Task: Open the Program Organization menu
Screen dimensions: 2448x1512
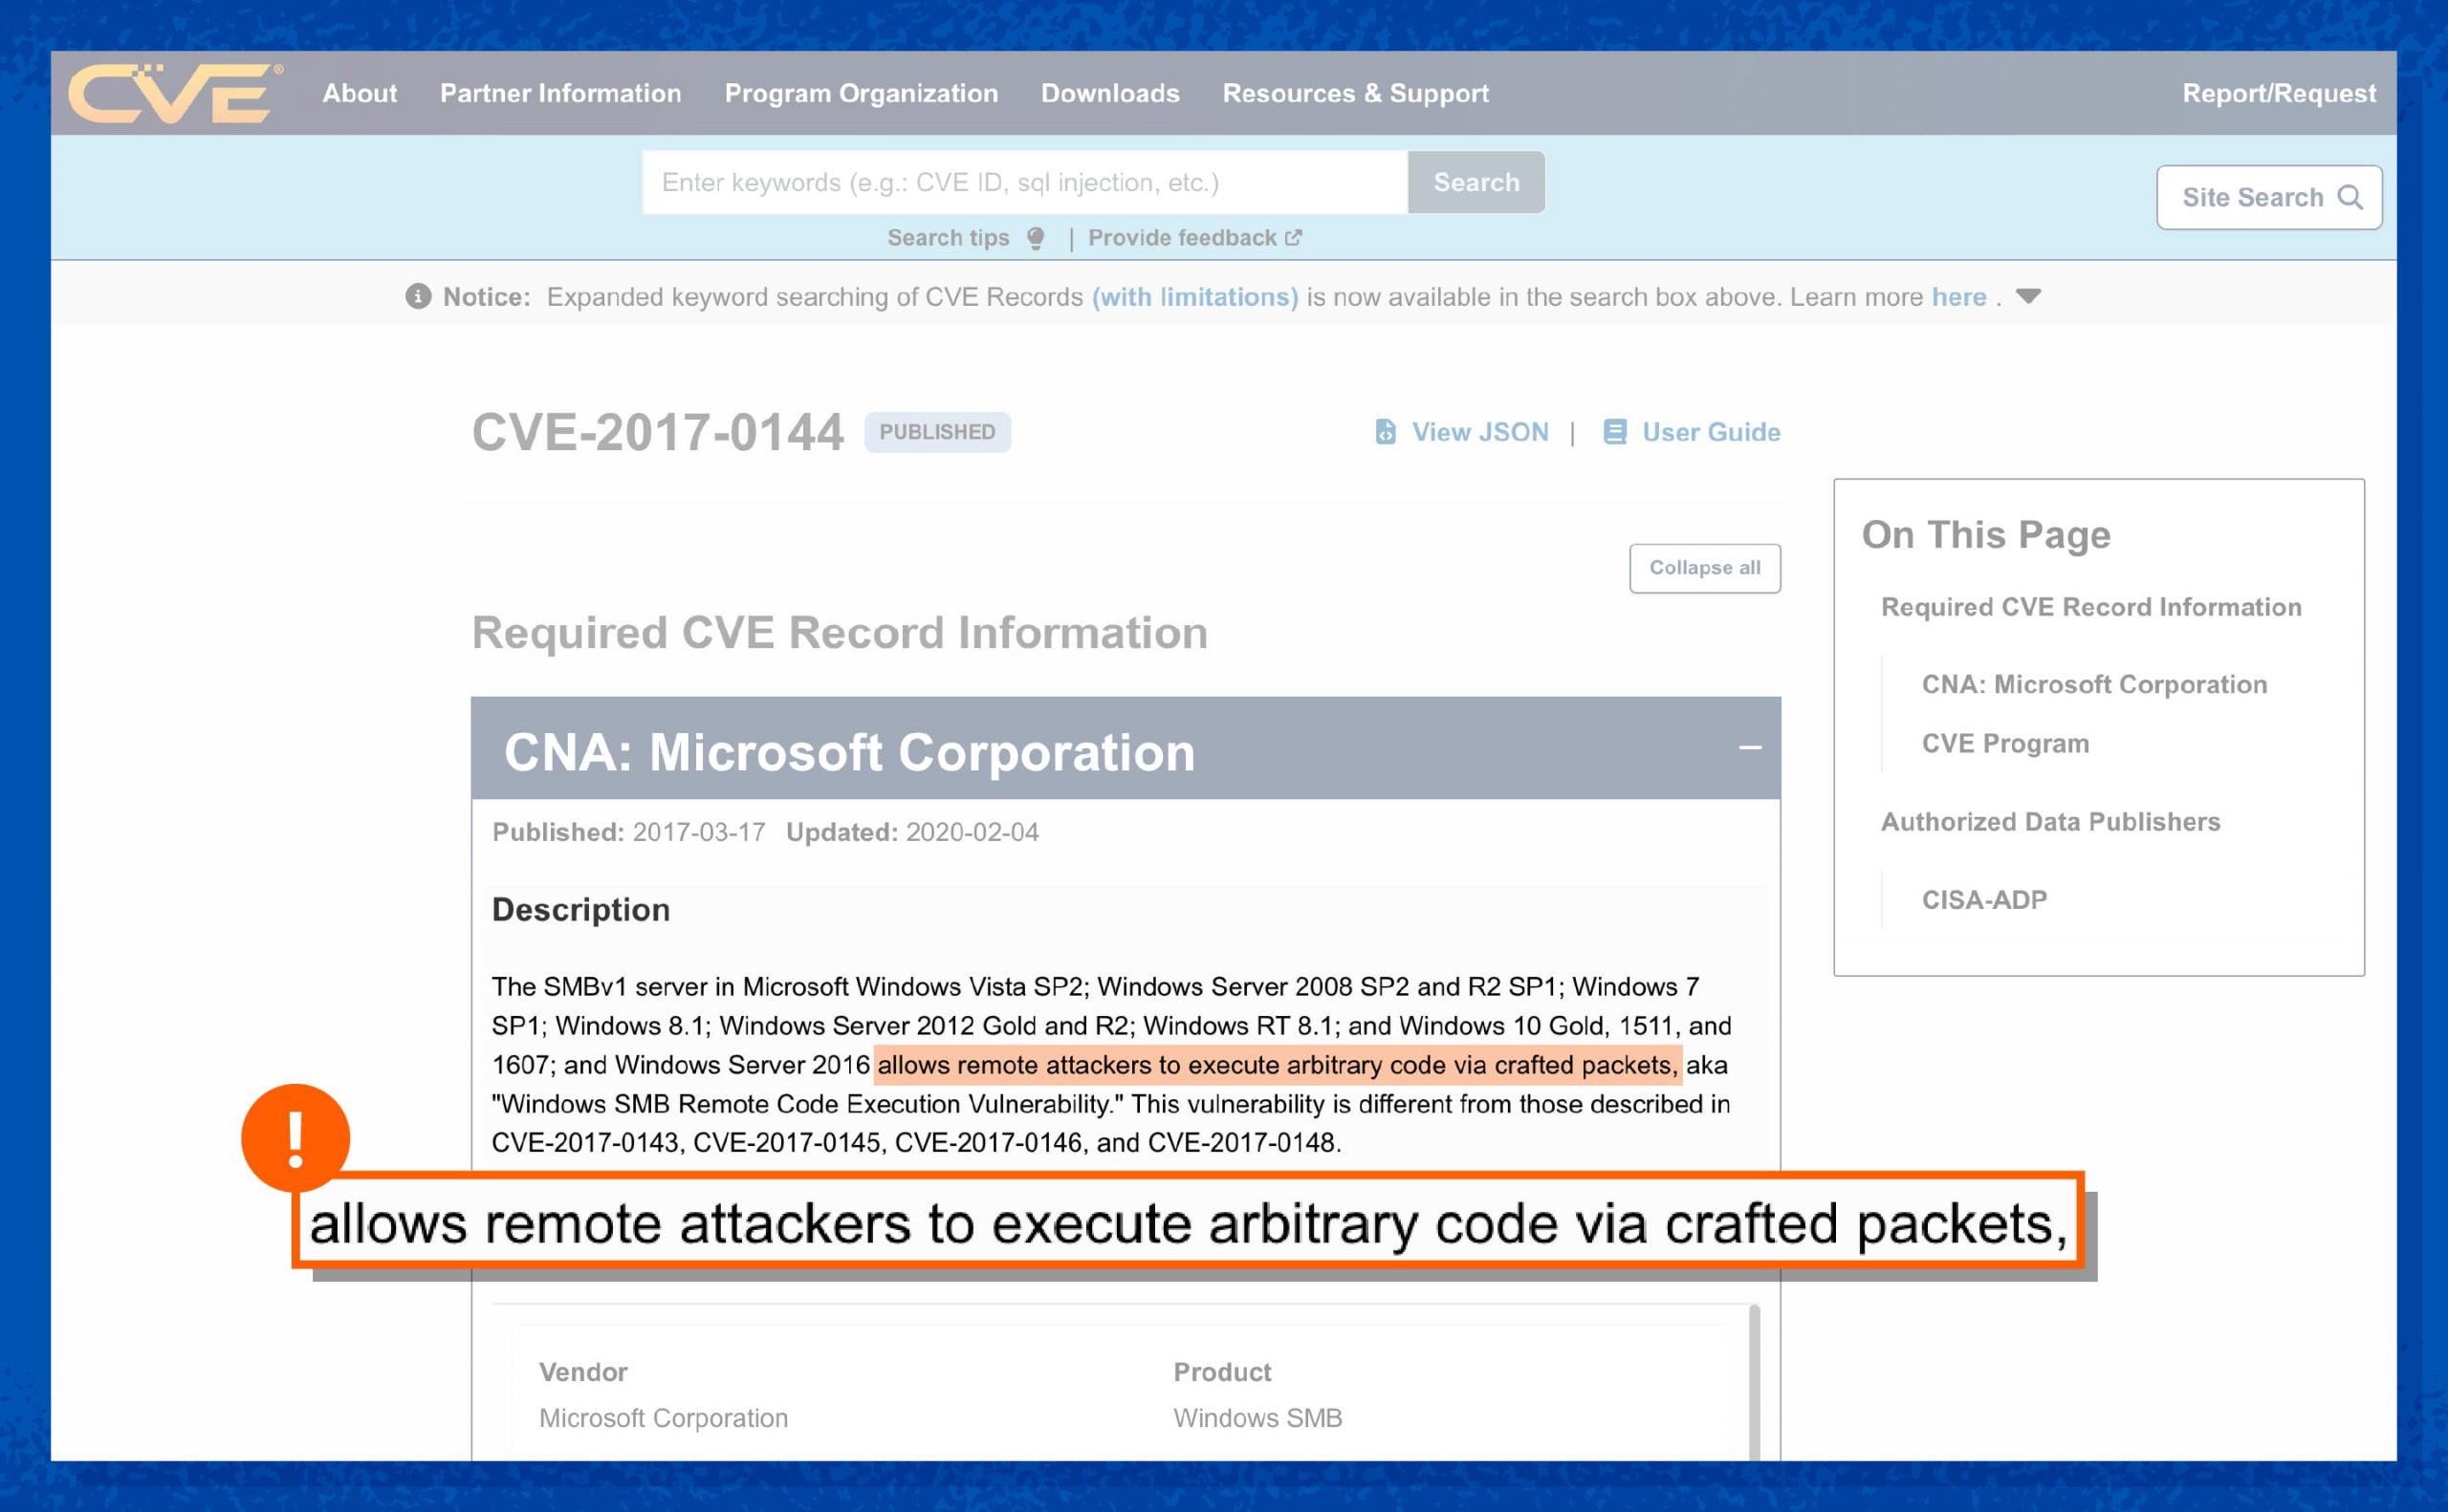Action: pyautogui.click(x=862, y=93)
